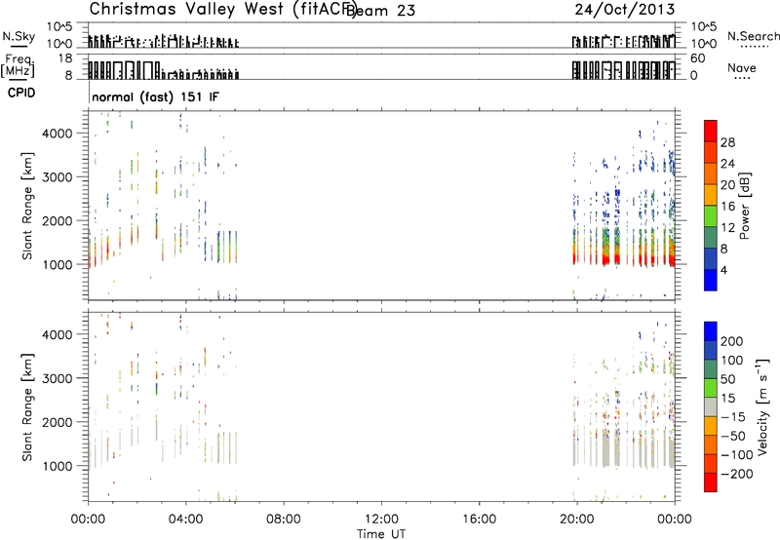Click the -15 value on velocity color bar
Screen dimensions: 780x540
pyautogui.click(x=733, y=417)
